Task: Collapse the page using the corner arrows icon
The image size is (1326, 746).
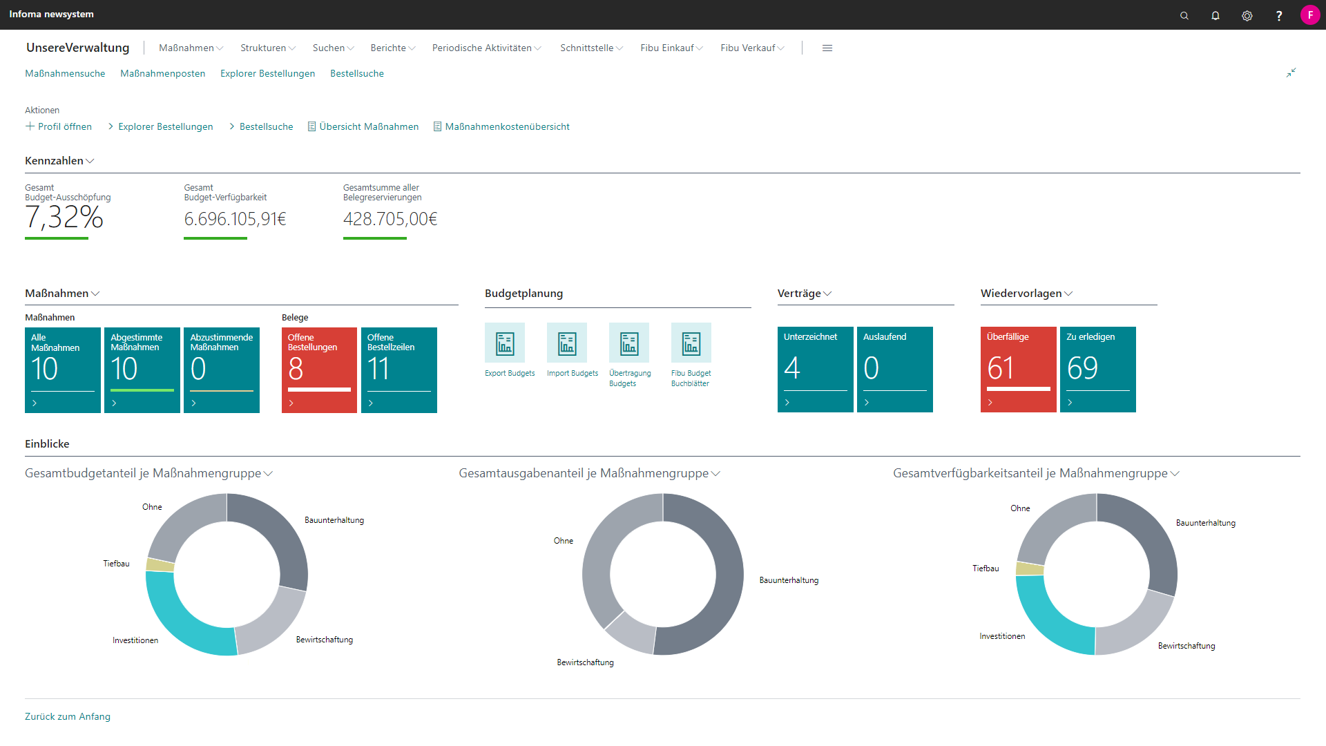Action: 1291,73
